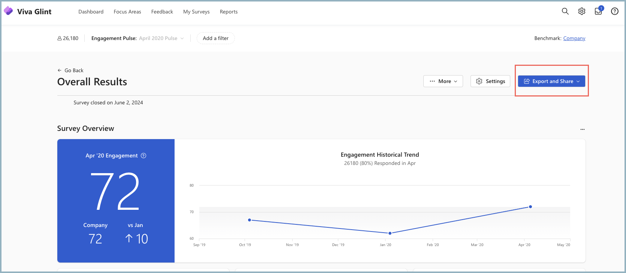626x273 pixels.
Task: Open Focus Areas in navigation
Action: [x=127, y=12]
